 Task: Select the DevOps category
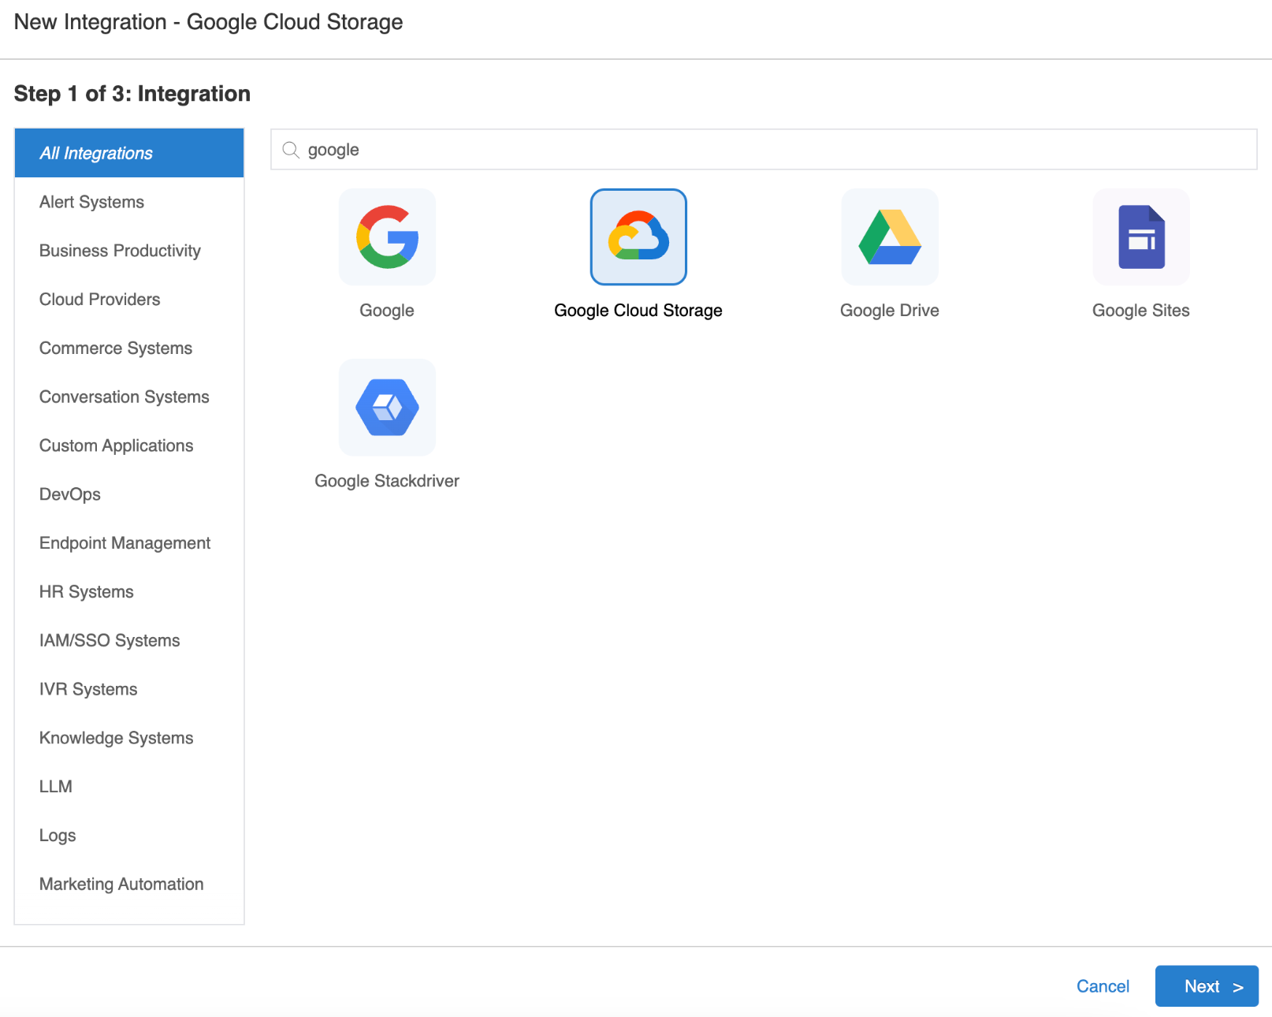129,494
